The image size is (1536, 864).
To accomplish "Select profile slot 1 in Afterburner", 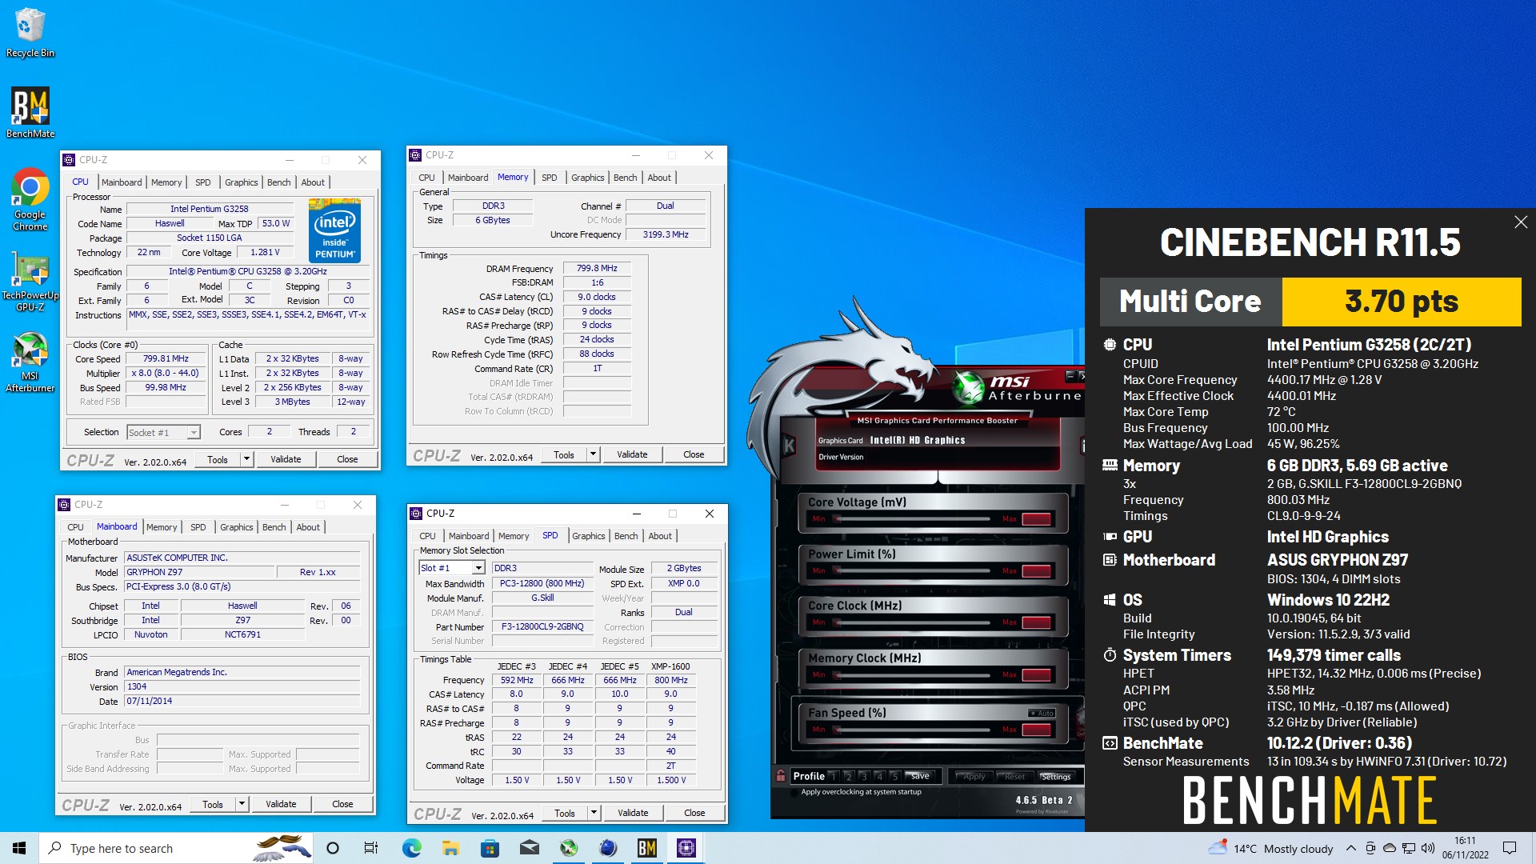I will point(834,776).
